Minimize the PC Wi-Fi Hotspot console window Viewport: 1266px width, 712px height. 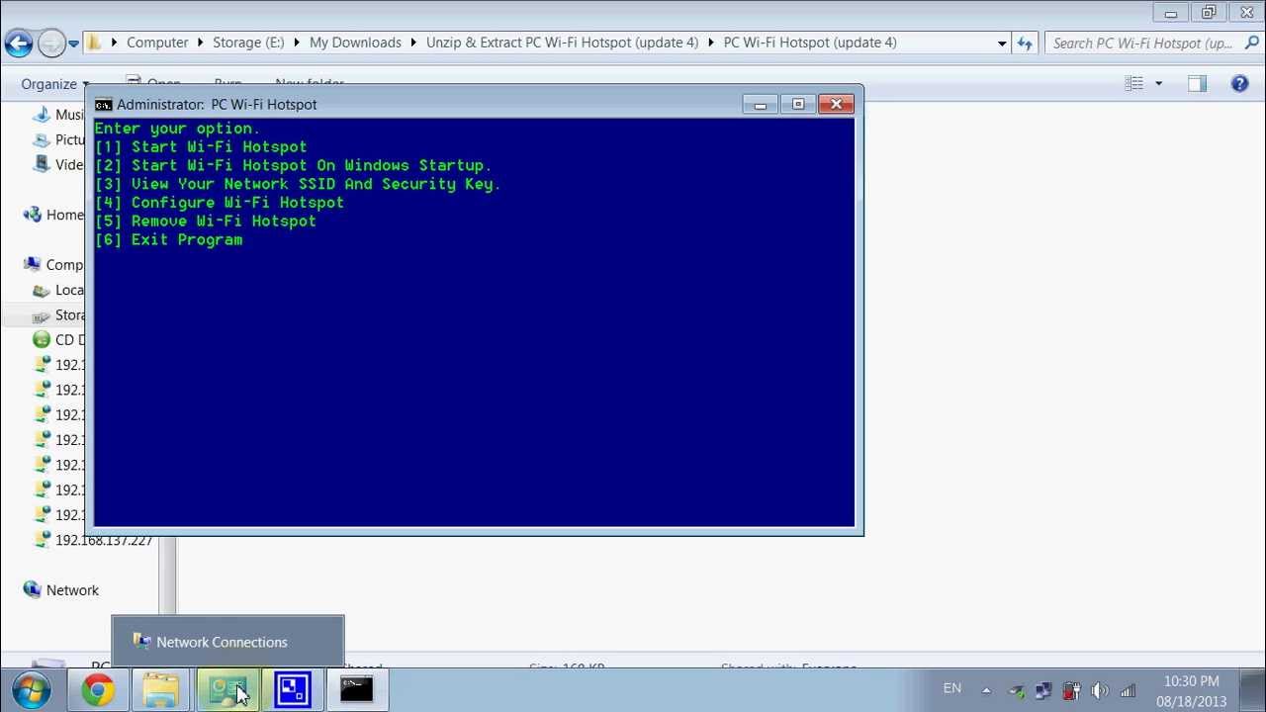coord(760,104)
